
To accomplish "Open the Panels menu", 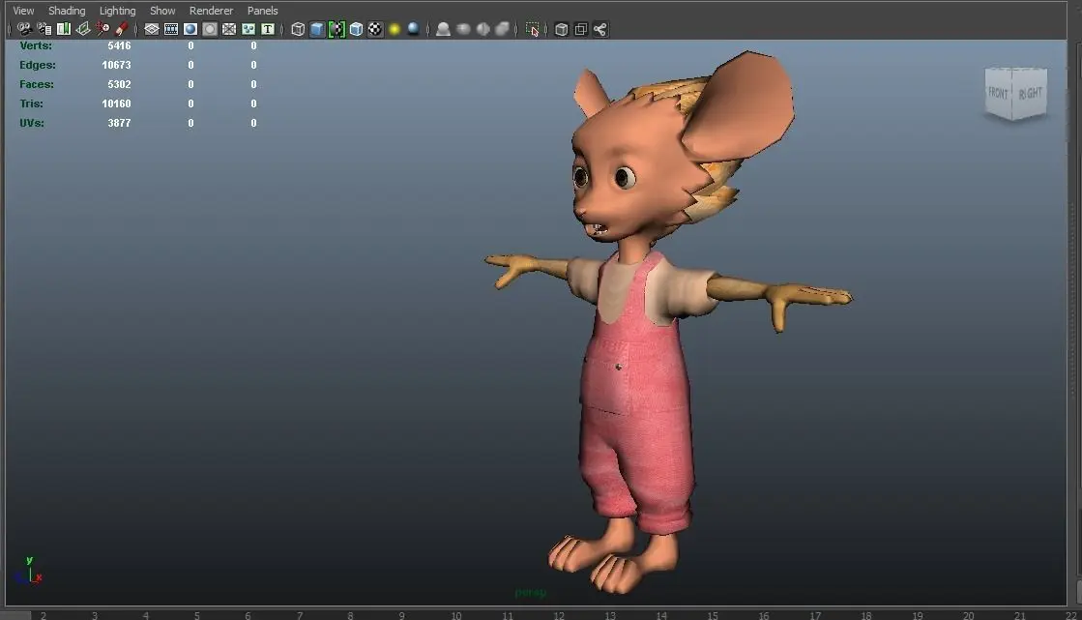I will (263, 11).
